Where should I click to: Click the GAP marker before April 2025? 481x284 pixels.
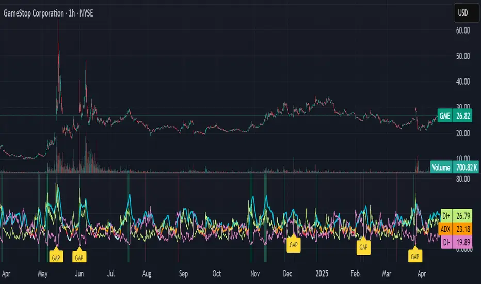click(x=415, y=255)
